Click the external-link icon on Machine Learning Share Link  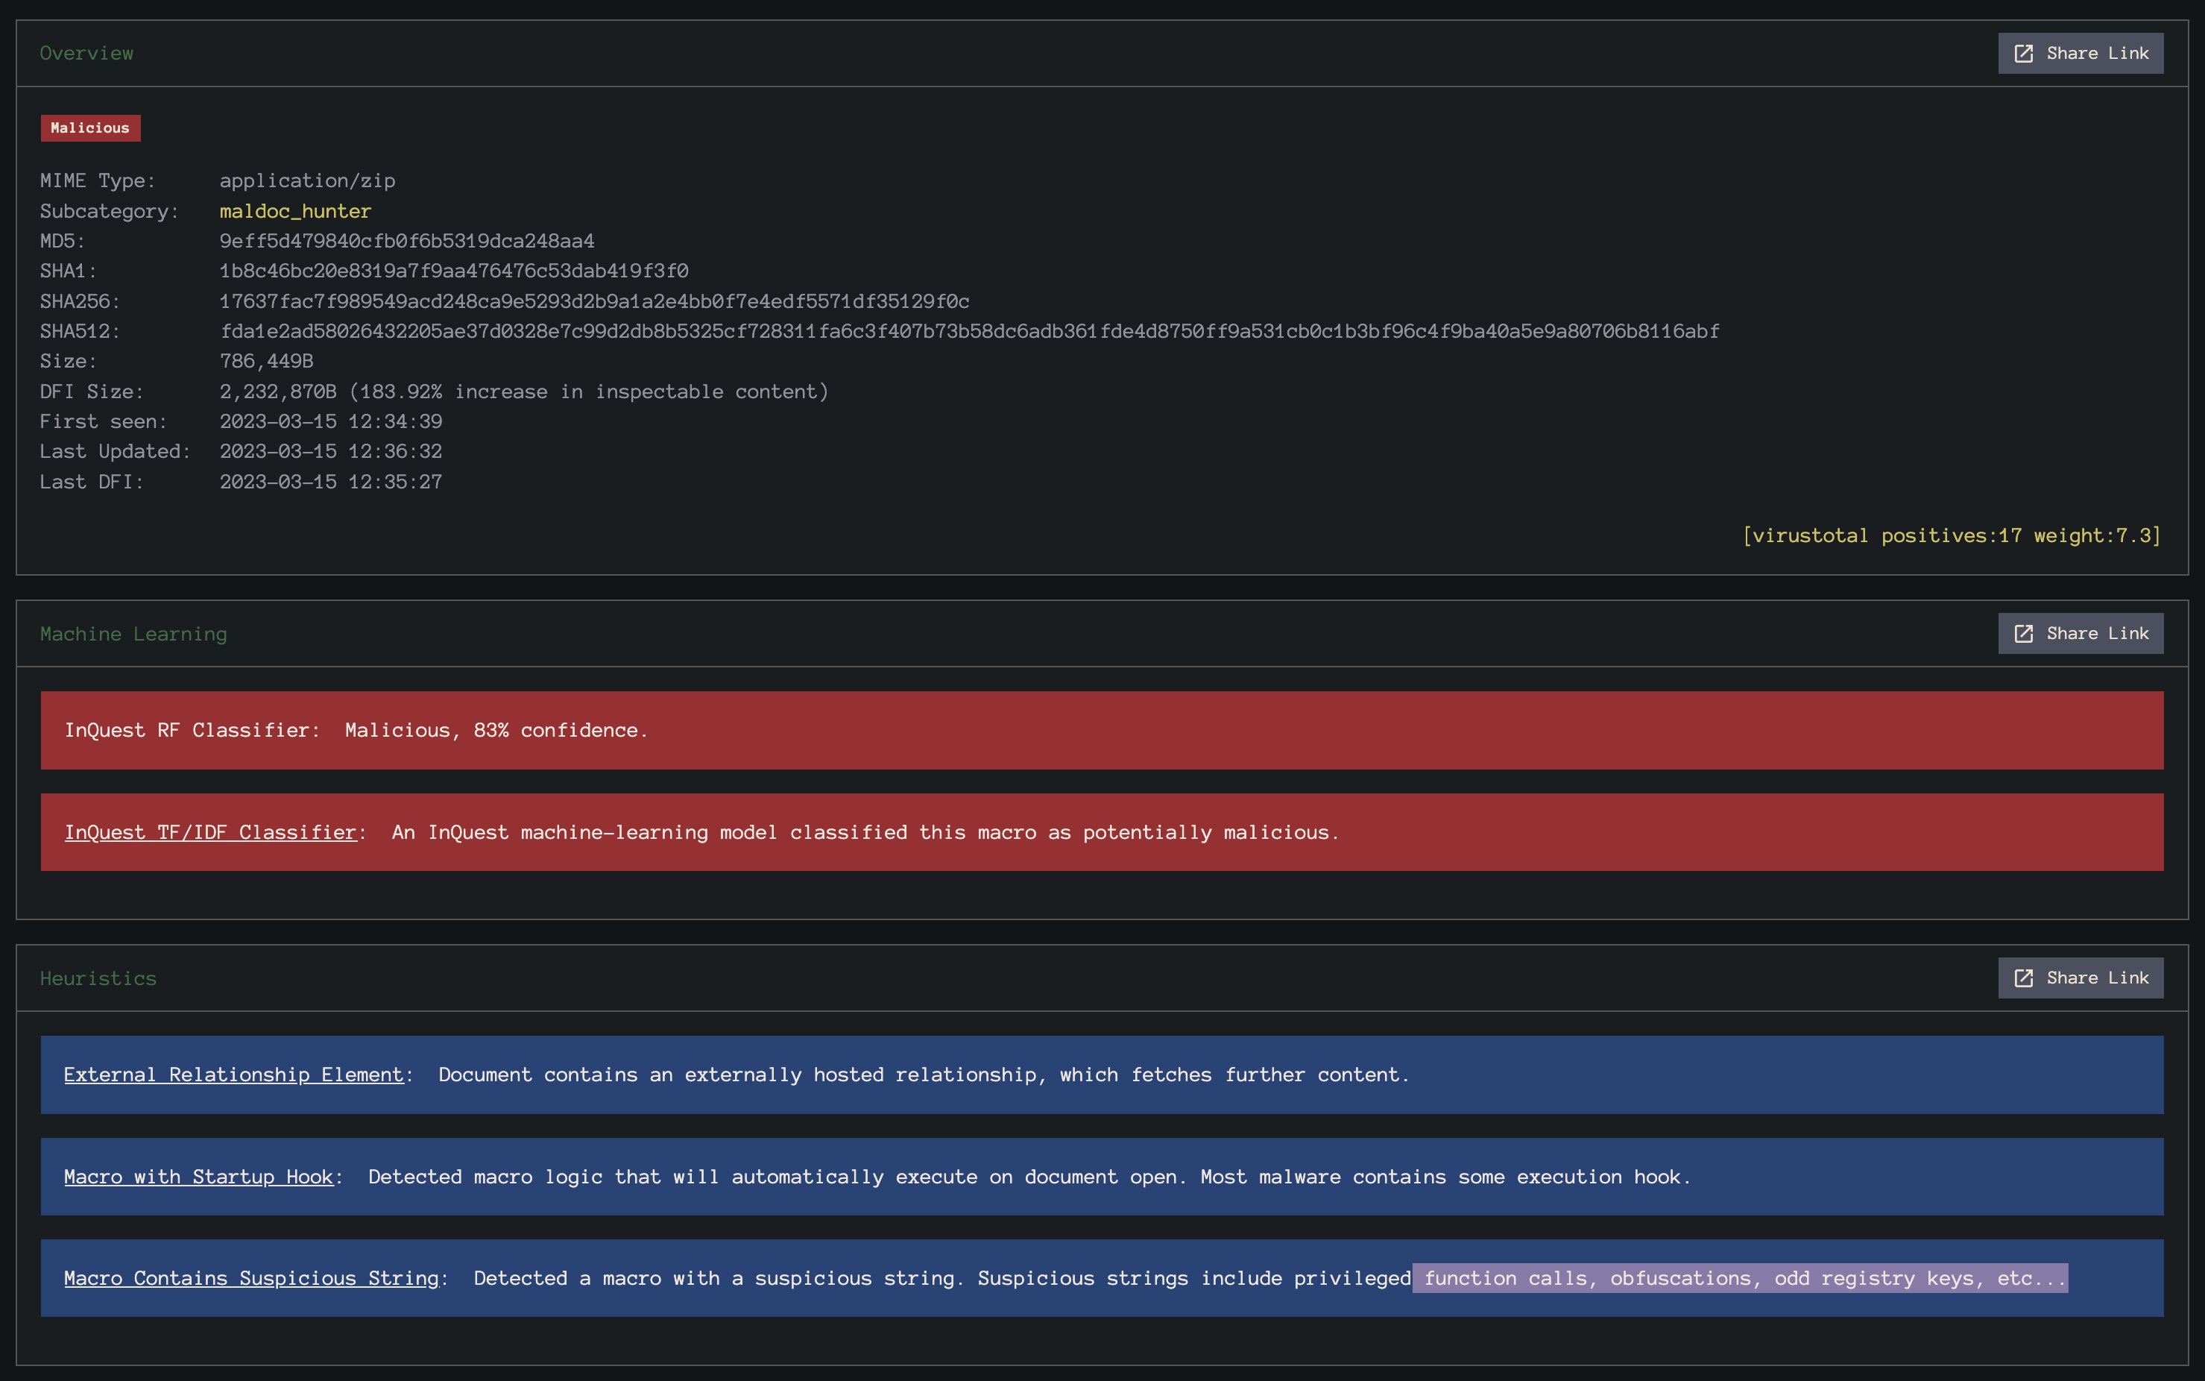click(2025, 633)
